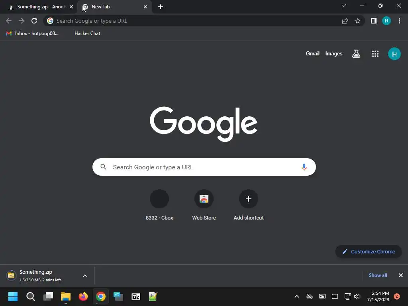Image resolution: width=408 pixels, height=306 pixels.
Task: Click the cloud sync tray icon
Action: [x=309, y=296]
